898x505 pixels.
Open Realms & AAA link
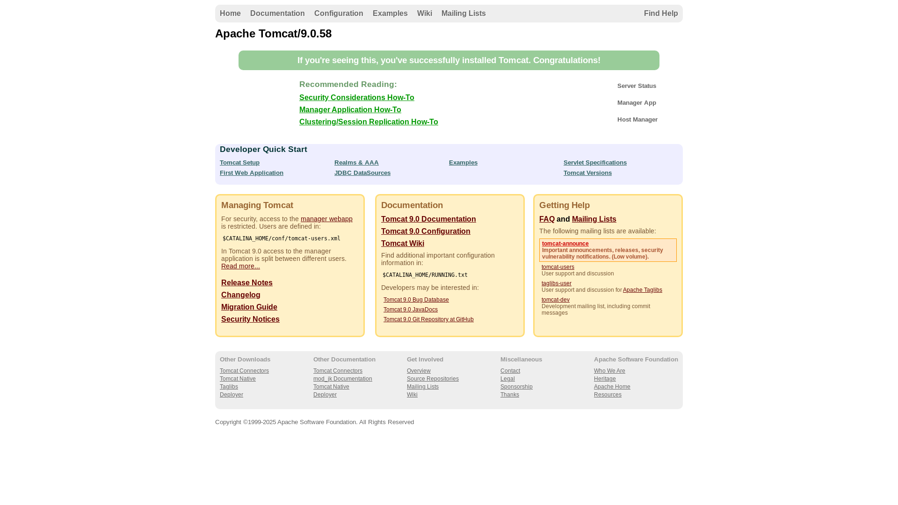[356, 163]
